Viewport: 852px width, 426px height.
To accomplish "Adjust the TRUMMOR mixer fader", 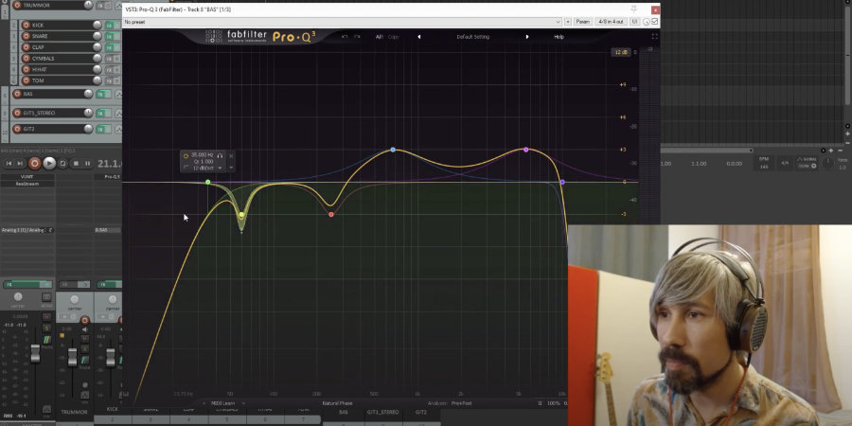I will coord(72,358).
